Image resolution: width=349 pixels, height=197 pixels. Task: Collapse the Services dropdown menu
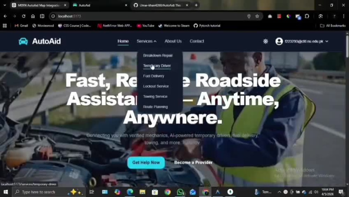click(x=147, y=41)
